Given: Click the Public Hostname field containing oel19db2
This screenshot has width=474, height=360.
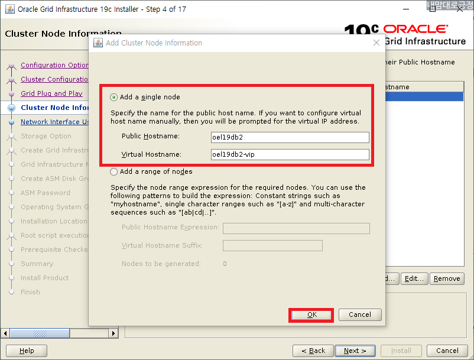Looking at the screenshot, I should (290, 137).
